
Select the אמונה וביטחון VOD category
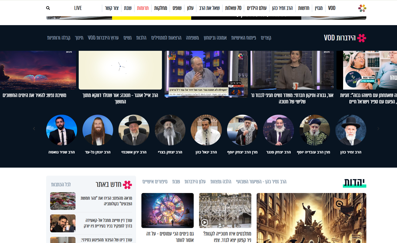point(215,38)
